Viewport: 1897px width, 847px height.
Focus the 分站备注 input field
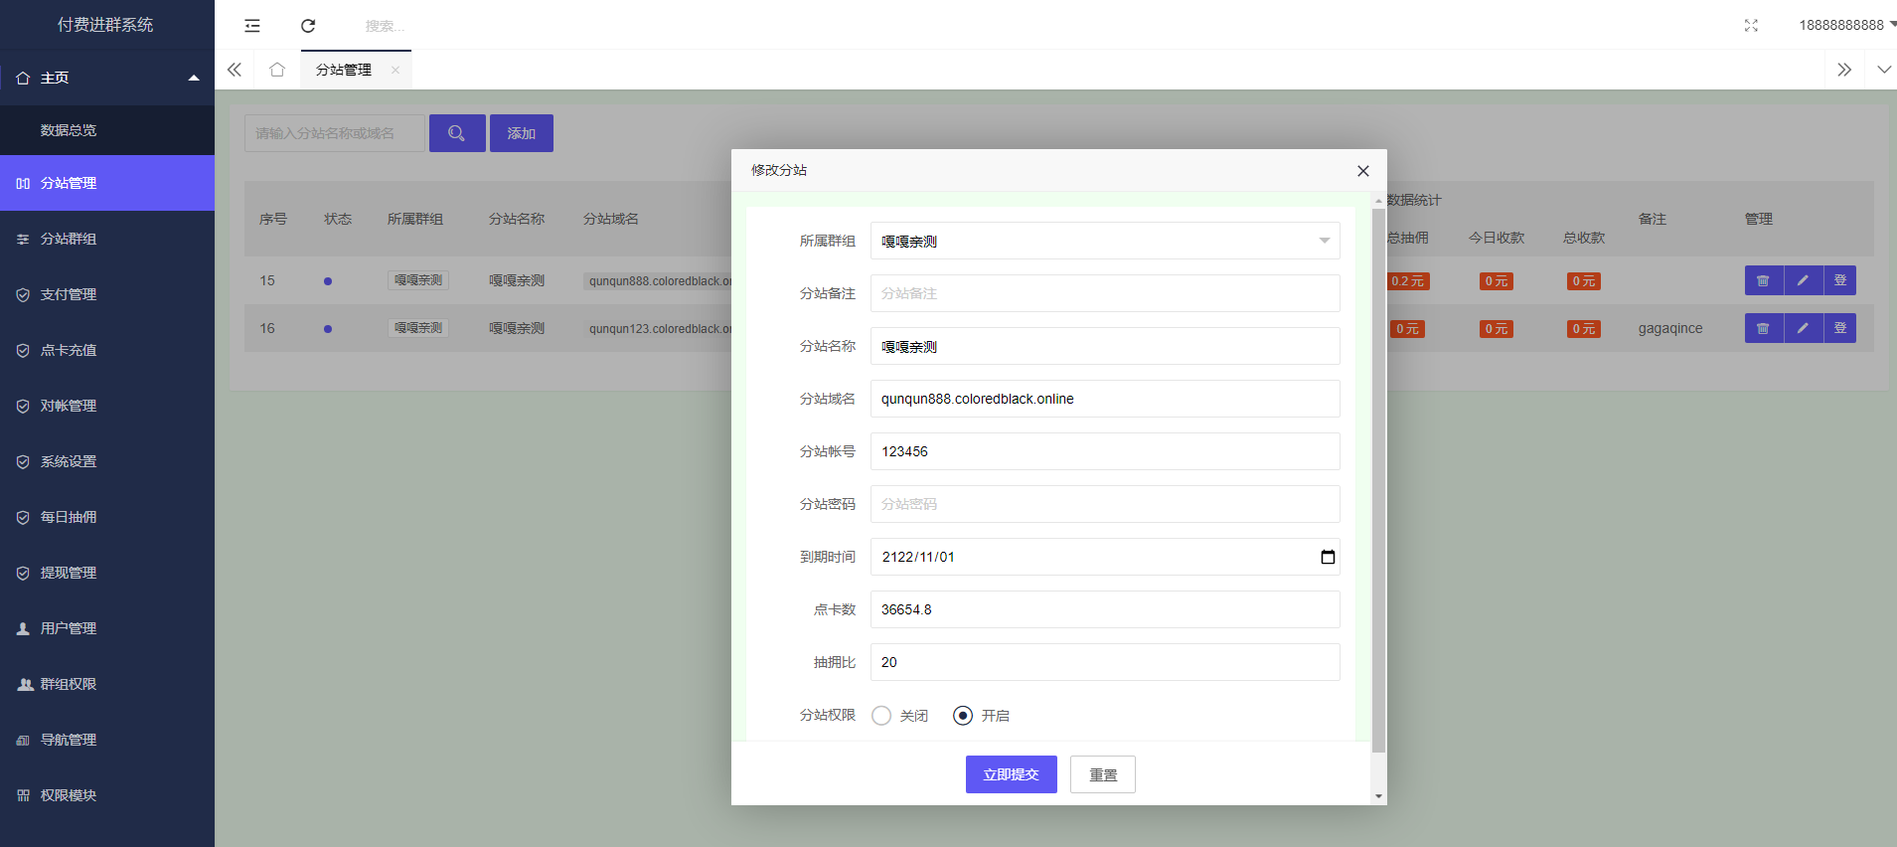point(1105,293)
